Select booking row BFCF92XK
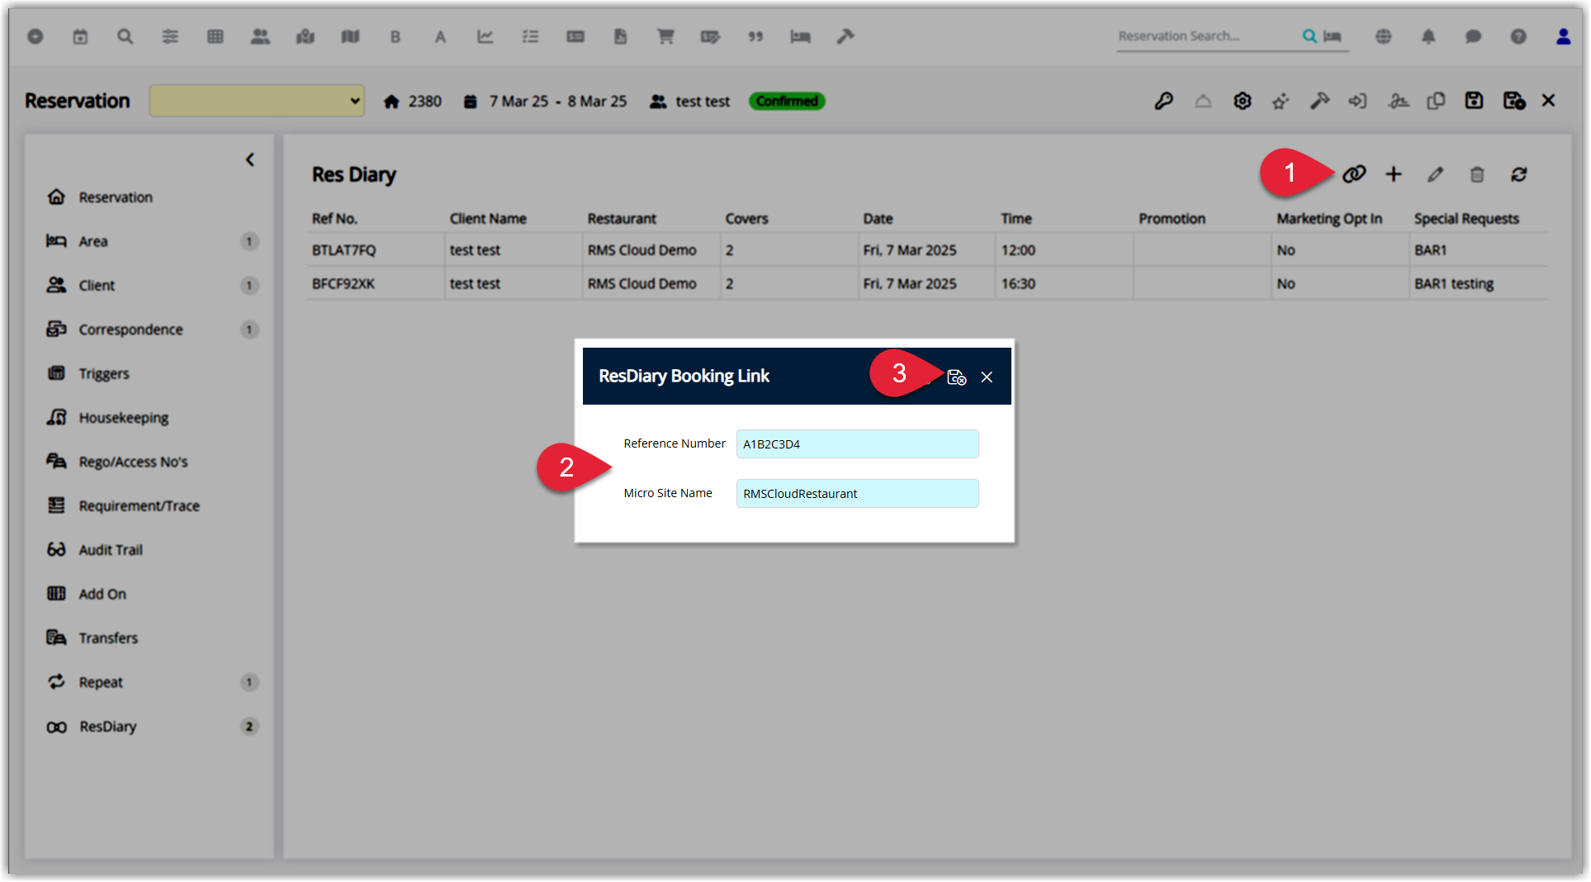 927,283
